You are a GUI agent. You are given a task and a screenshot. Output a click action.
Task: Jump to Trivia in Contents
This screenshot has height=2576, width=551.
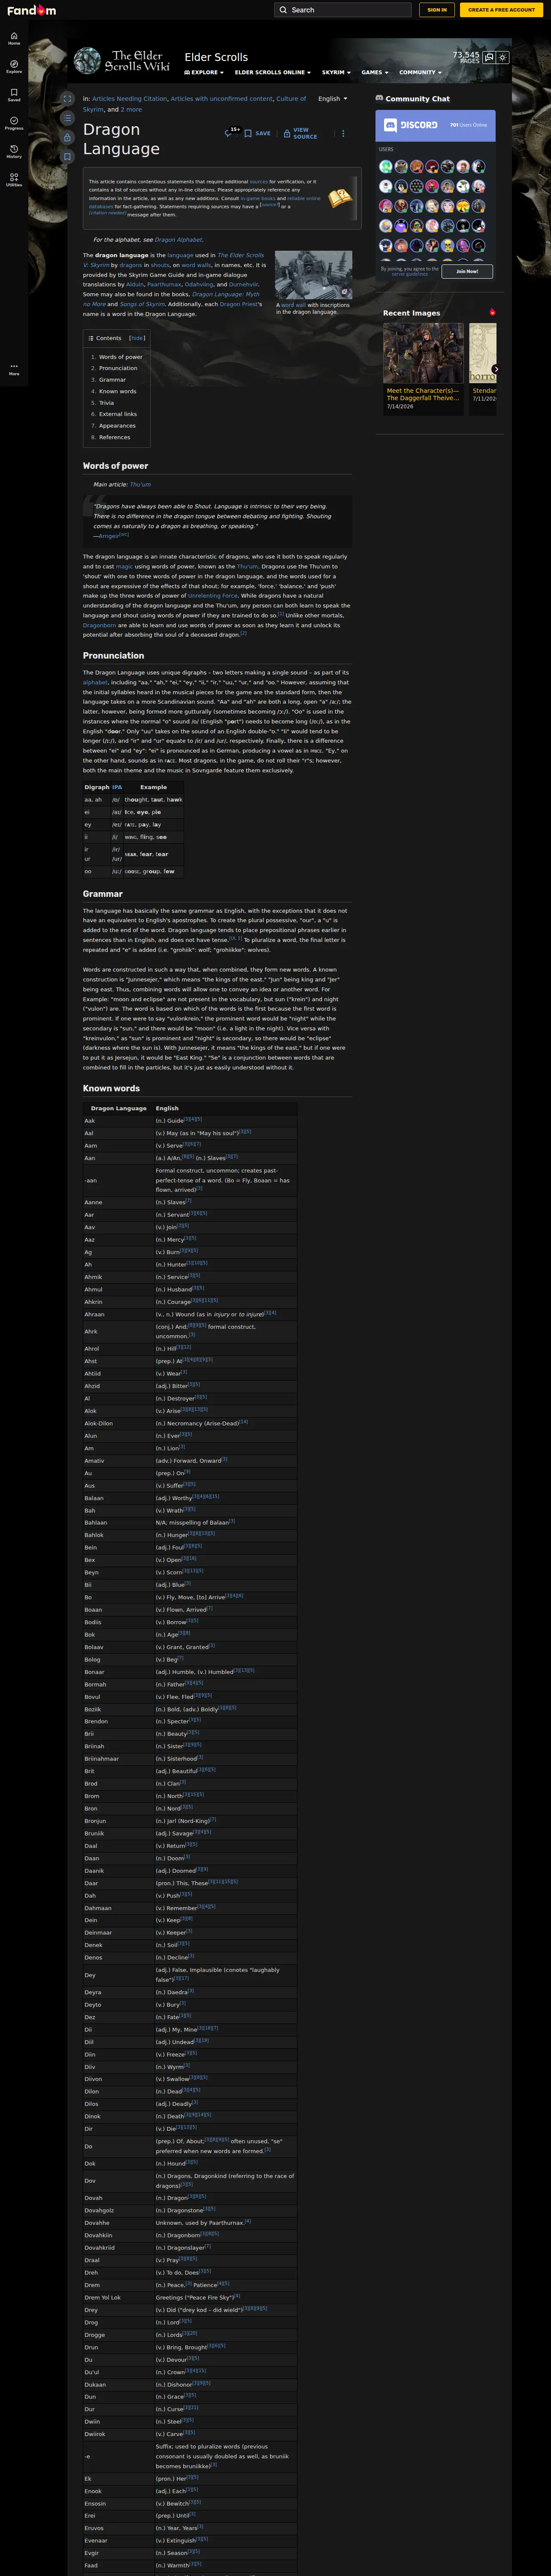[106, 403]
